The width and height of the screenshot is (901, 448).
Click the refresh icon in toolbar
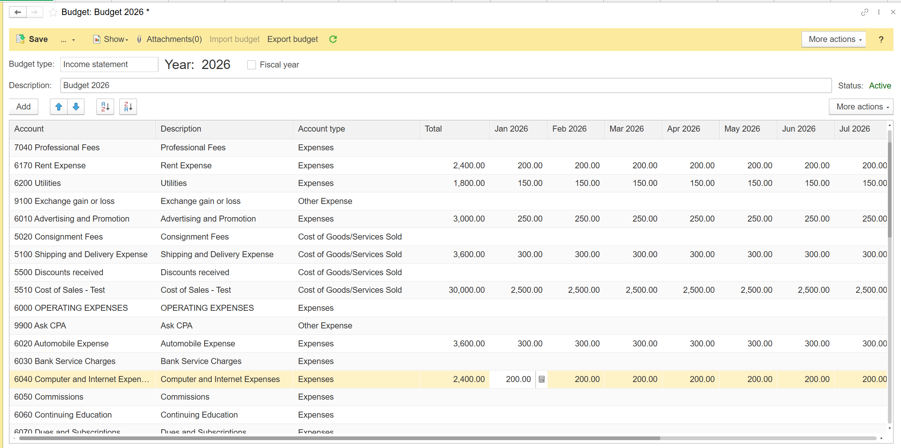(333, 39)
